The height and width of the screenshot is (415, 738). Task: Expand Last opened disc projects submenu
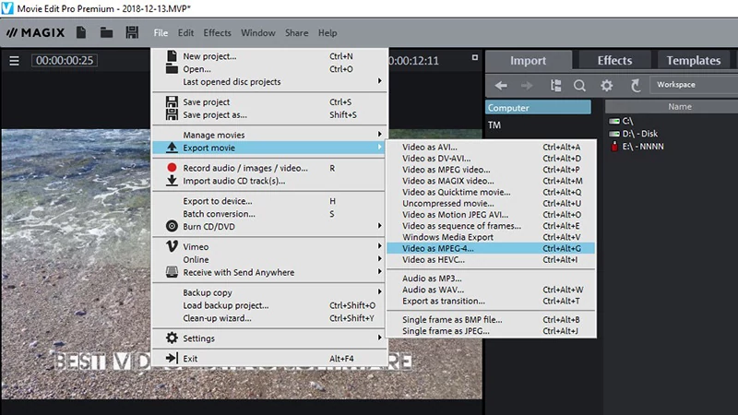click(x=270, y=81)
